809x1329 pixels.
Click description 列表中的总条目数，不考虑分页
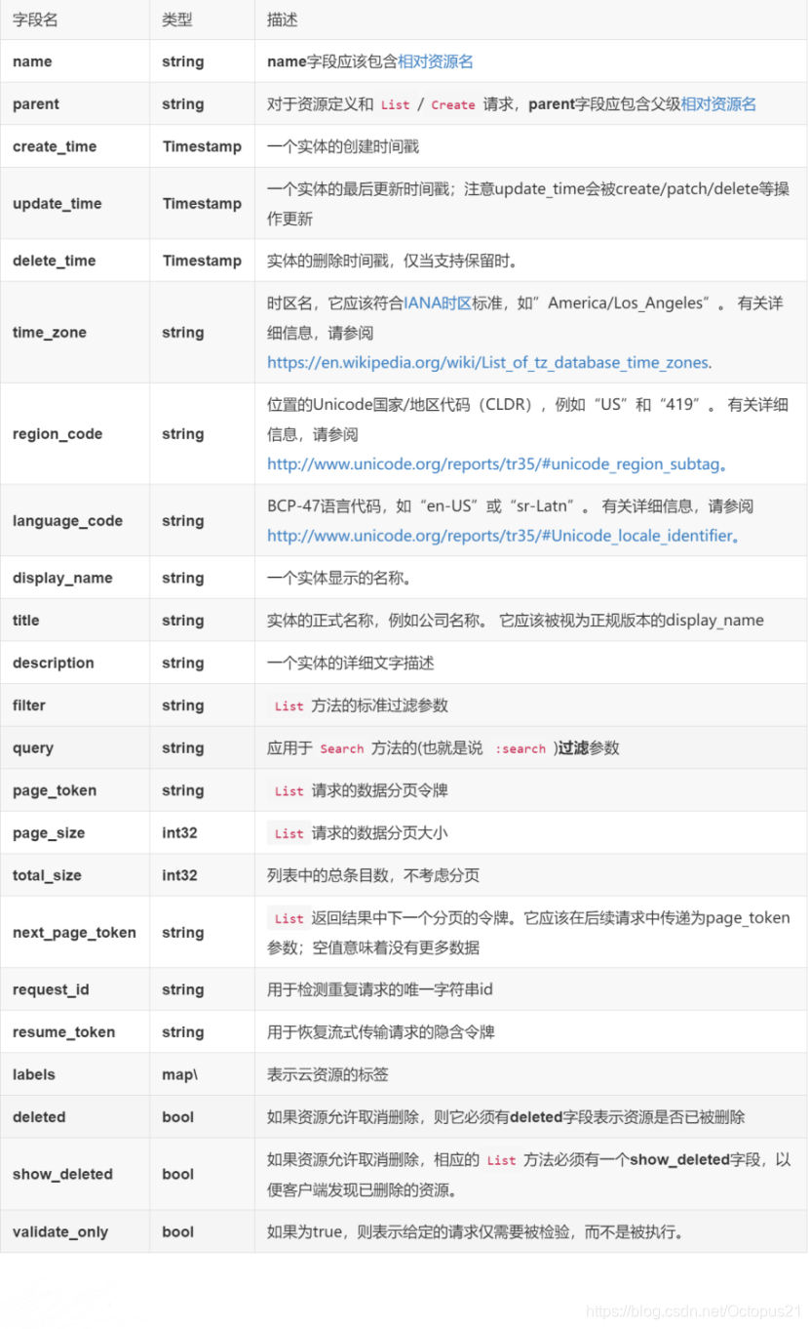click(x=373, y=876)
